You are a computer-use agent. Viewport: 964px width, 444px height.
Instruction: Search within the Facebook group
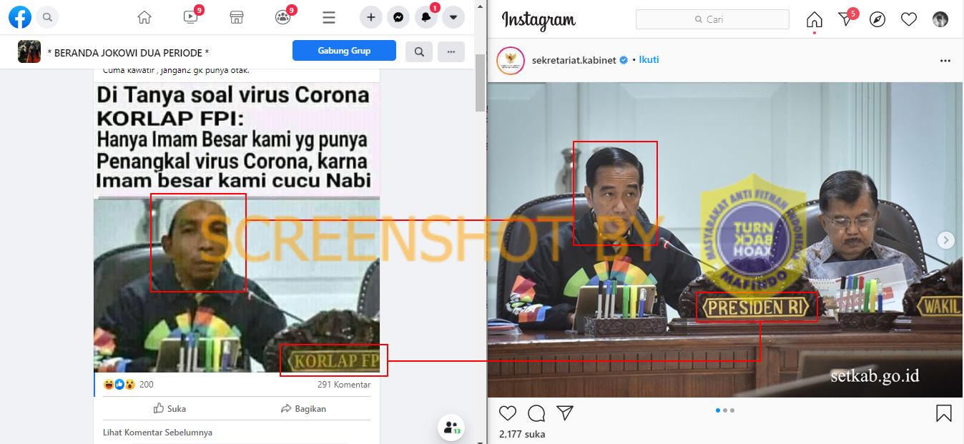(x=419, y=51)
